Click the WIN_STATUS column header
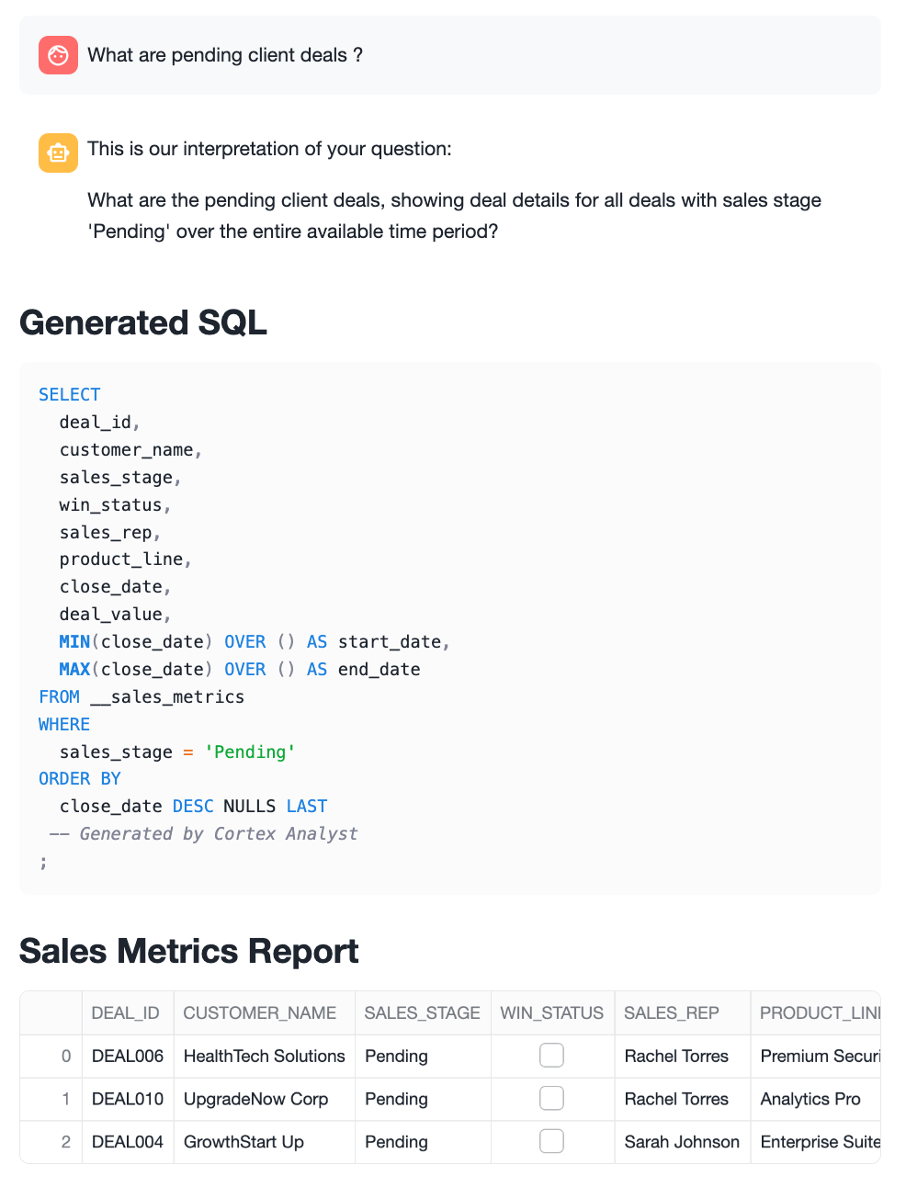The height and width of the screenshot is (1187, 906). (551, 1012)
